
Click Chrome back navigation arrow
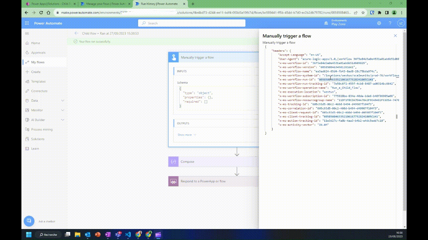point(26,13)
